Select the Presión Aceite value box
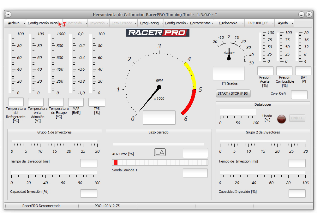This screenshot has height=219, width=317. pyautogui.click(x=265, y=71)
